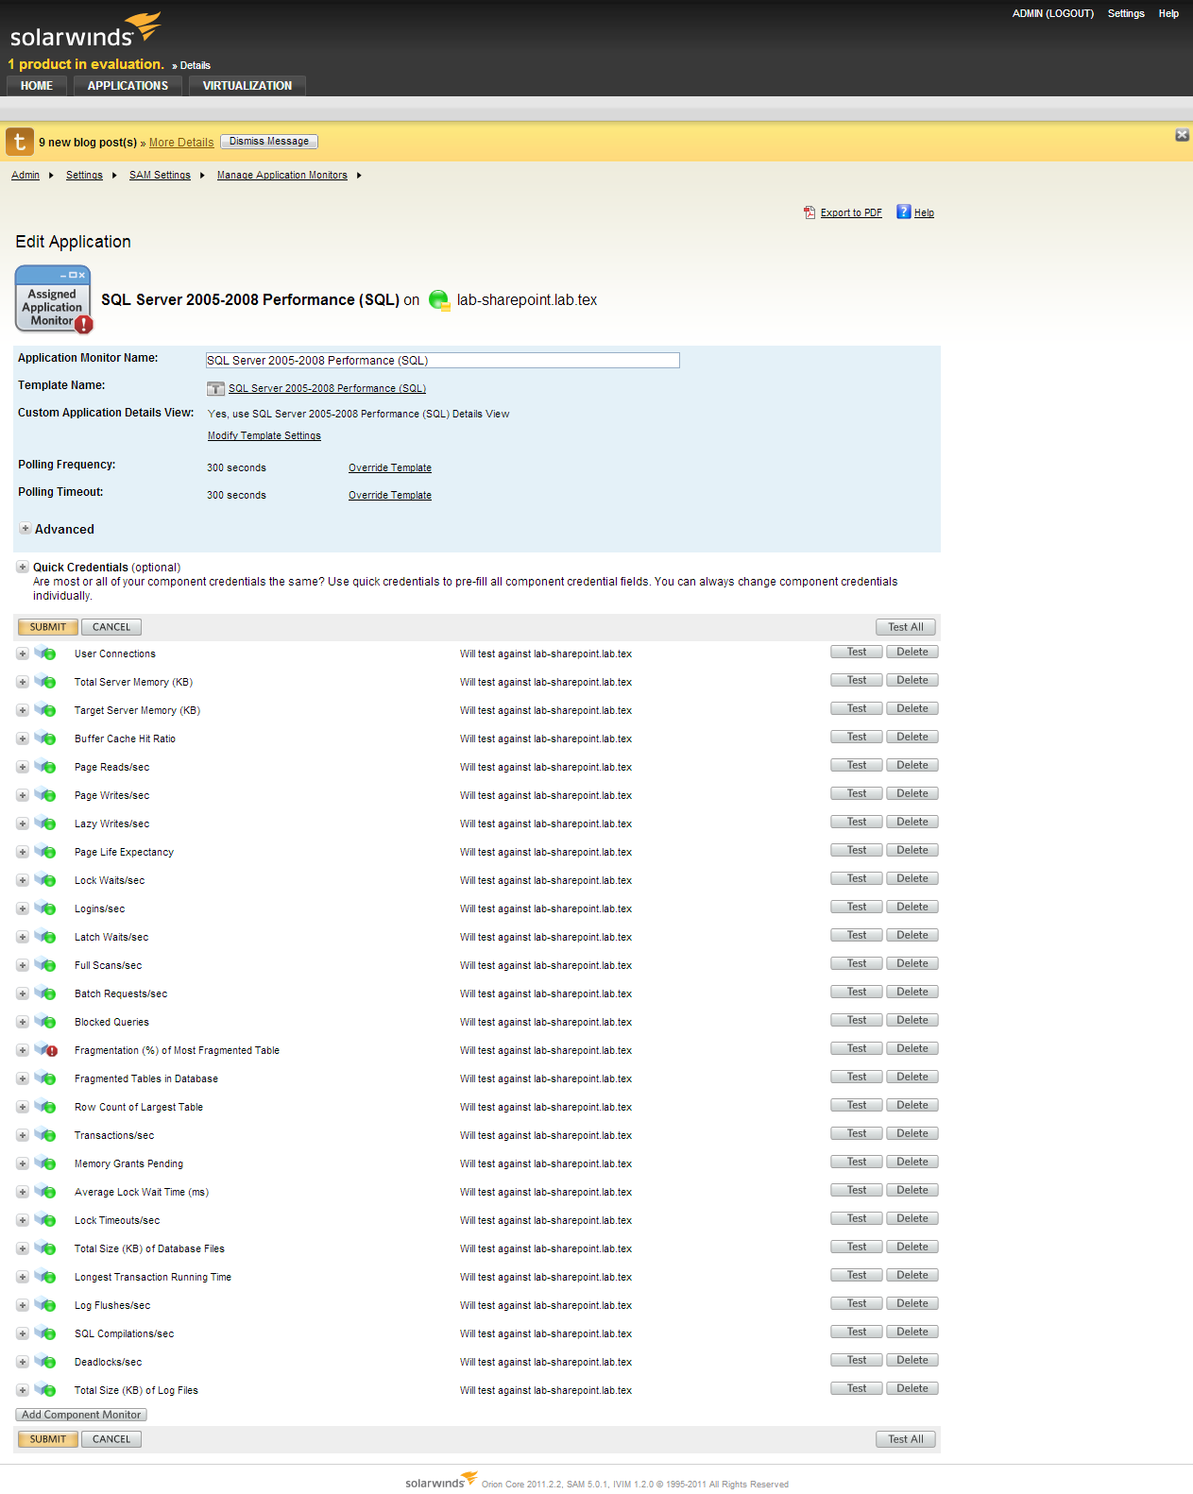Click the bottom CANCEL button
The image size is (1193, 1494).
[111, 1439]
